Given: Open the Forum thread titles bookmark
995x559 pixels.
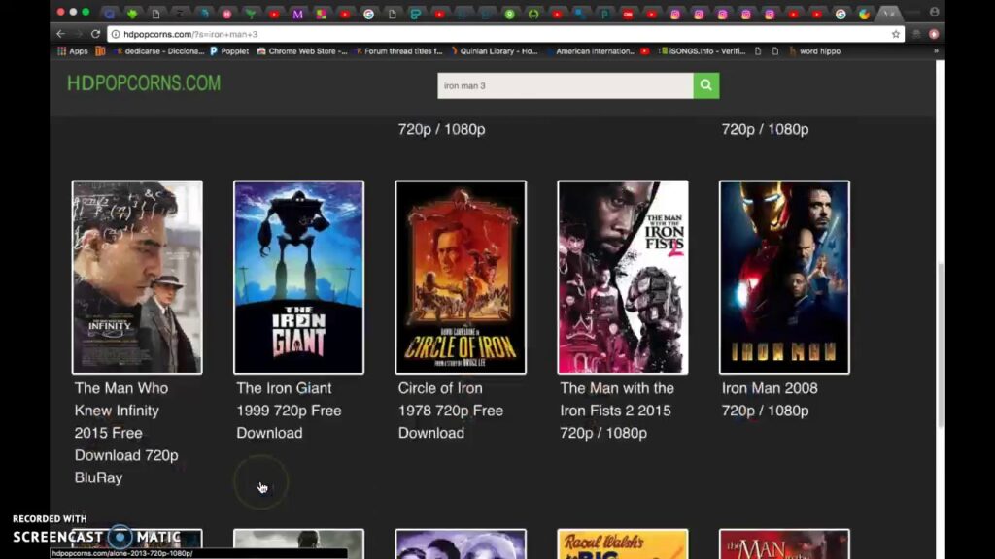Looking at the screenshot, I should click(x=398, y=51).
